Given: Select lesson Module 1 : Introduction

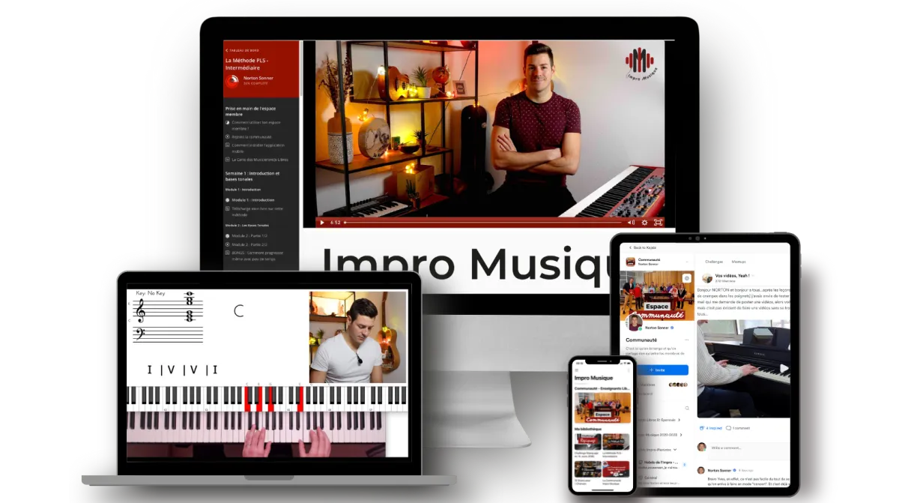Looking at the screenshot, I should pos(249,200).
